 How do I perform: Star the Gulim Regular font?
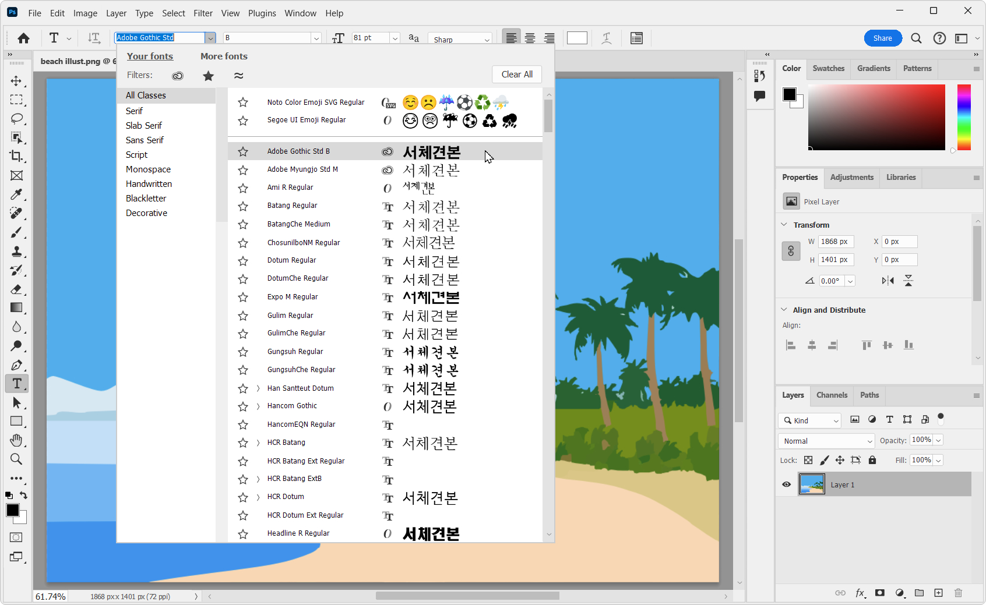coord(243,316)
